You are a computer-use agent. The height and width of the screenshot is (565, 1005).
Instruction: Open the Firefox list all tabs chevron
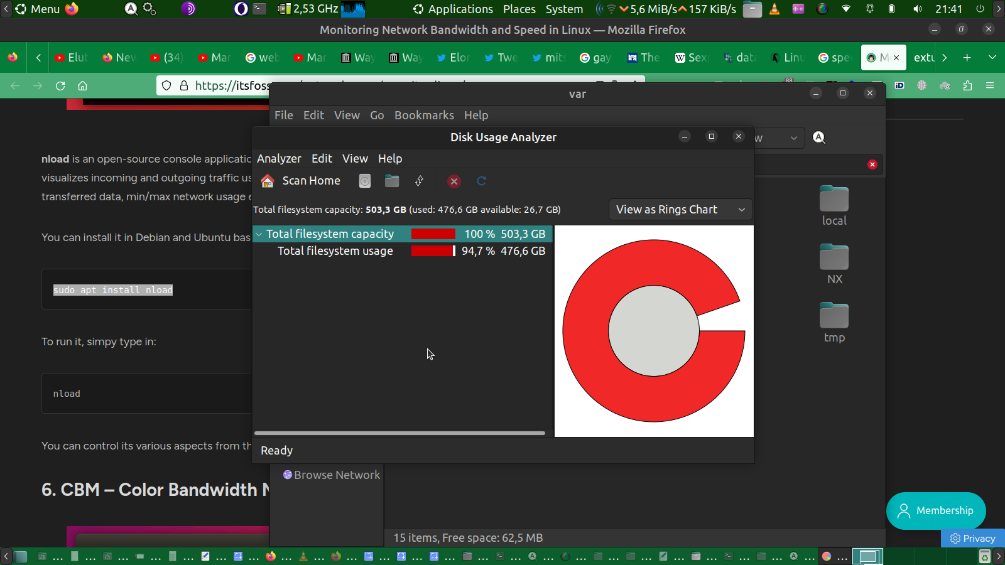coord(992,58)
